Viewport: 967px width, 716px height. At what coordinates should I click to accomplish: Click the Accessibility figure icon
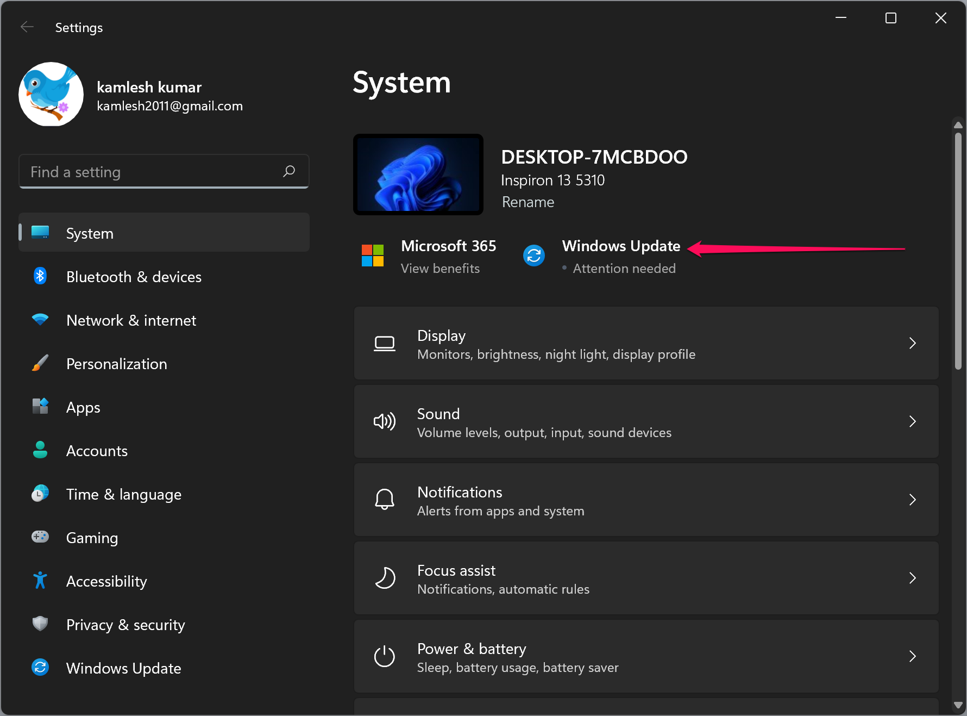pyautogui.click(x=40, y=580)
